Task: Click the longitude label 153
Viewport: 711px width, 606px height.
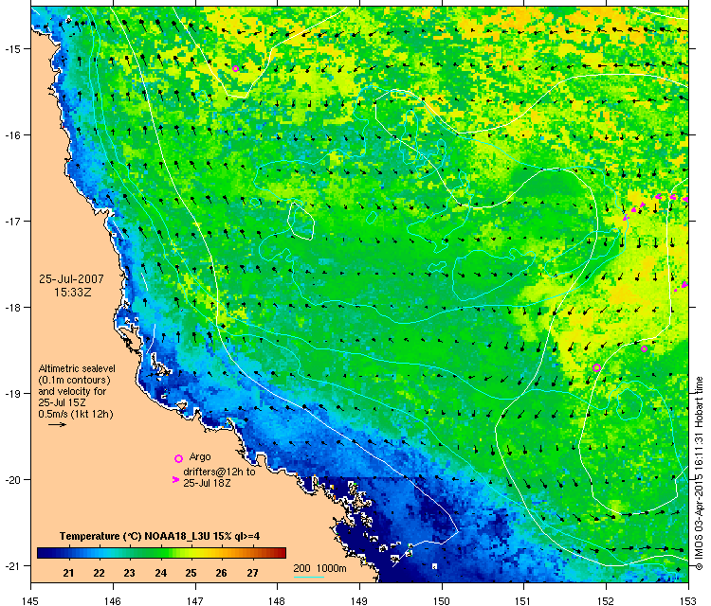Action: 688,601
